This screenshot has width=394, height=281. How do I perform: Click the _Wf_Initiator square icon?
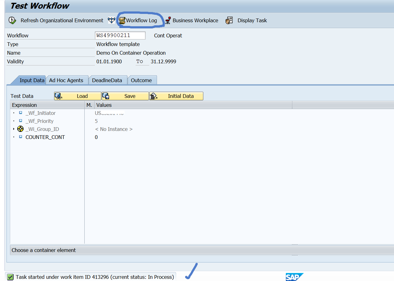click(x=21, y=113)
